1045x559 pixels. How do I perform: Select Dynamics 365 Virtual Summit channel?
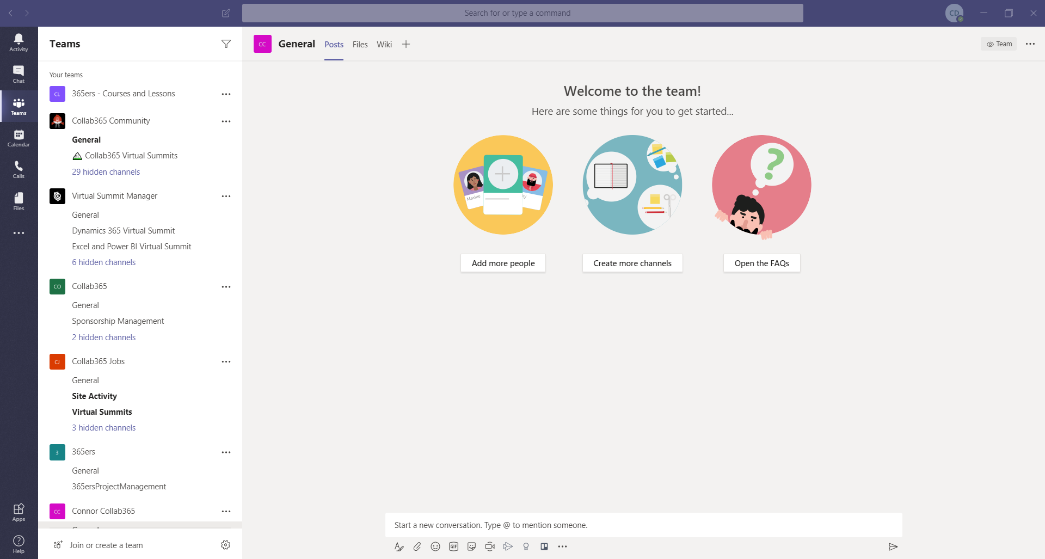pyautogui.click(x=124, y=231)
